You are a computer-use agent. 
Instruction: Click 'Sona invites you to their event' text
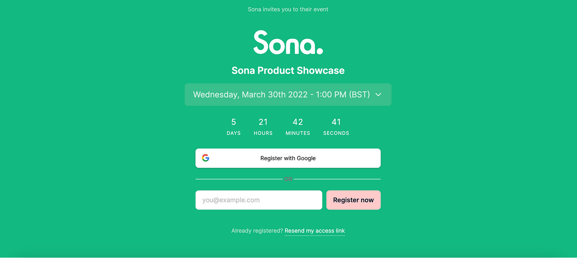288,9
